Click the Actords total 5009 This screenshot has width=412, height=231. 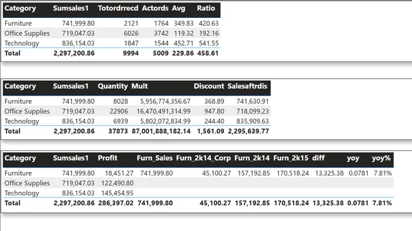(160, 53)
